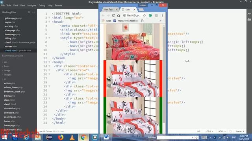Switch to Chrome in the taskbar

pyautogui.click(x=83, y=137)
